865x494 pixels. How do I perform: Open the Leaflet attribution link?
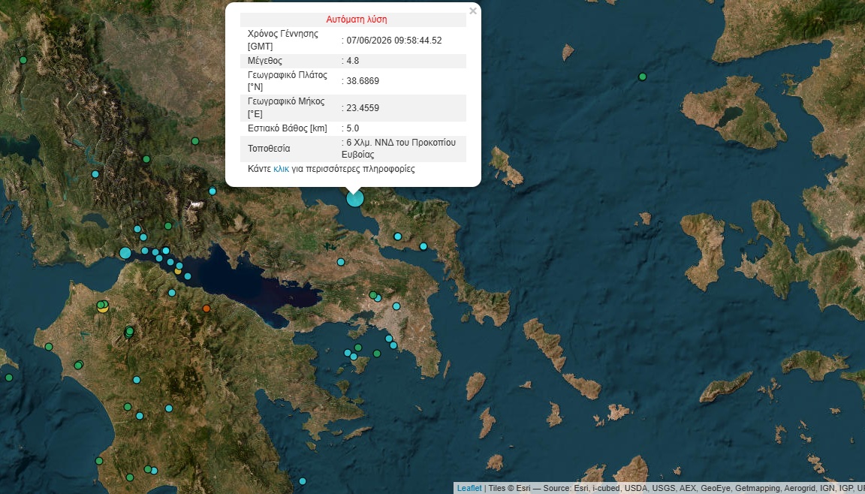coord(469,489)
